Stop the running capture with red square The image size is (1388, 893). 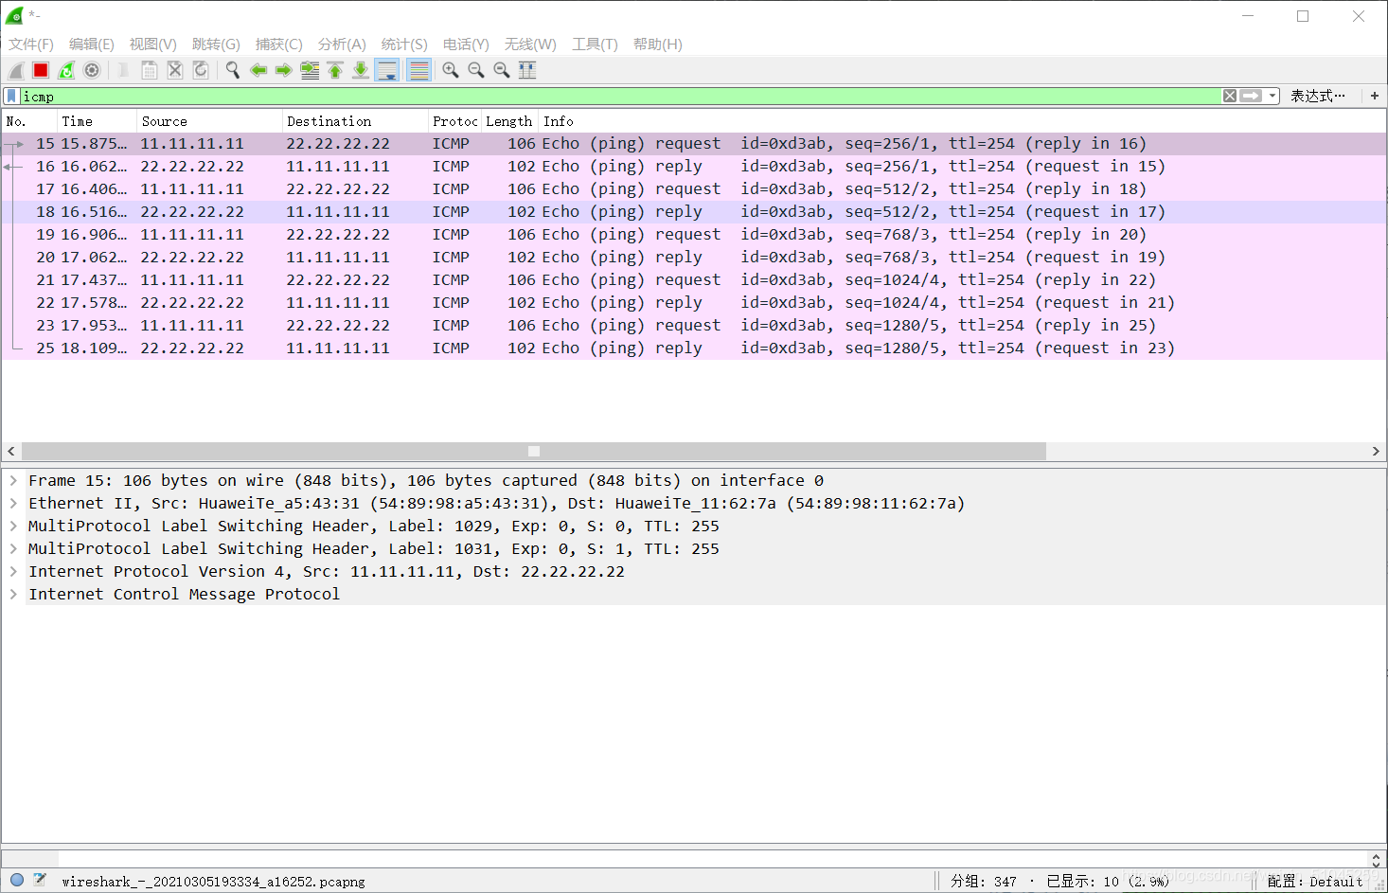(41, 70)
